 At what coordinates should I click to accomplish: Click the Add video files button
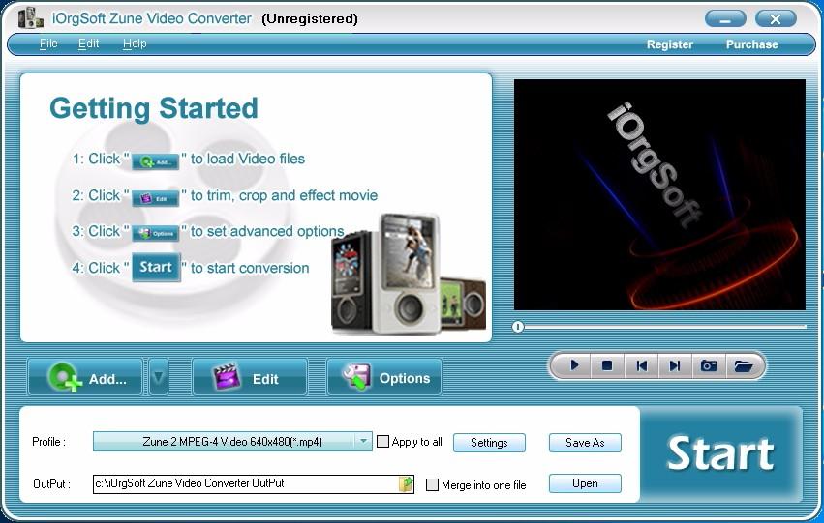tap(85, 377)
